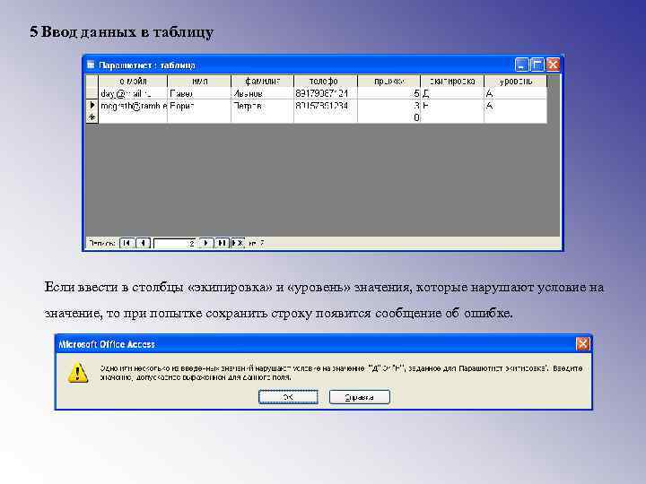Go to next record navigation button

(x=206, y=243)
